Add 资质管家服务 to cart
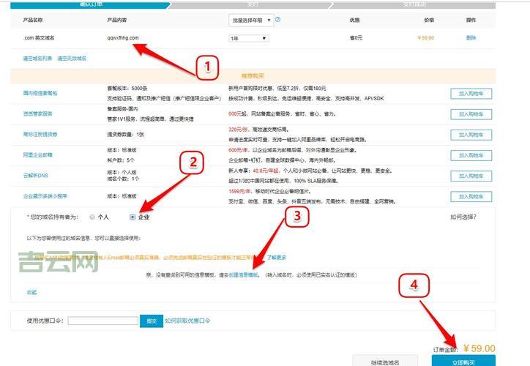 click(471, 114)
